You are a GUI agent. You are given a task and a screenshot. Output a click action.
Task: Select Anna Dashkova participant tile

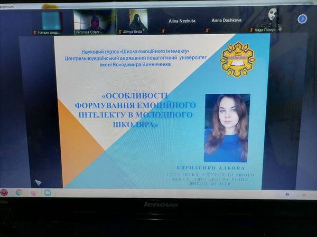[x=226, y=22]
